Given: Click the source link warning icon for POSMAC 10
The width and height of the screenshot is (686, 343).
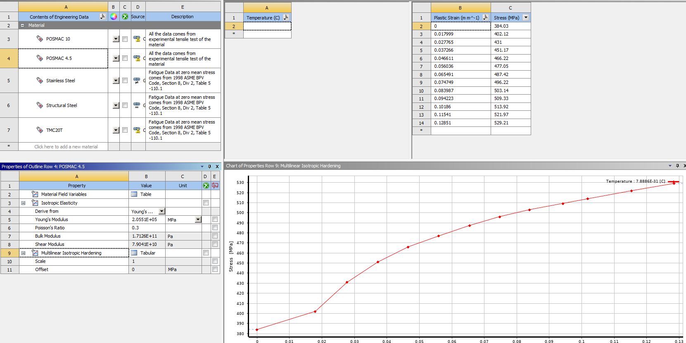Looking at the screenshot, I should pos(137,39).
